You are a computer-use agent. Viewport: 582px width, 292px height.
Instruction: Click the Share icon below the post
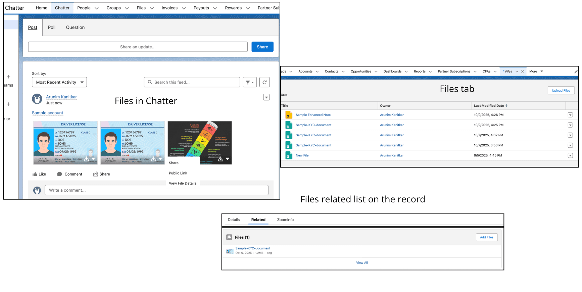click(96, 174)
